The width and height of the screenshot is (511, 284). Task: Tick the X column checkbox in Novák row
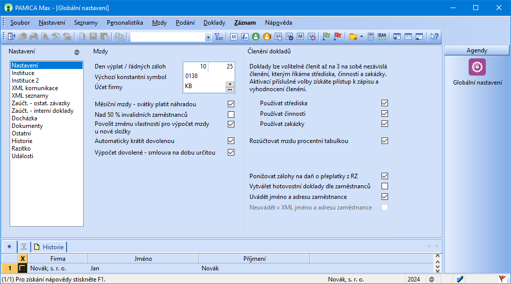coord(22,268)
